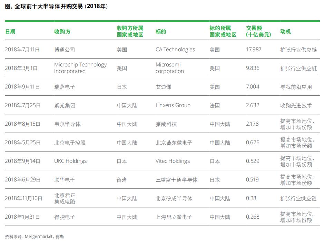Select target cell 北京矽成半导体

click(x=174, y=199)
